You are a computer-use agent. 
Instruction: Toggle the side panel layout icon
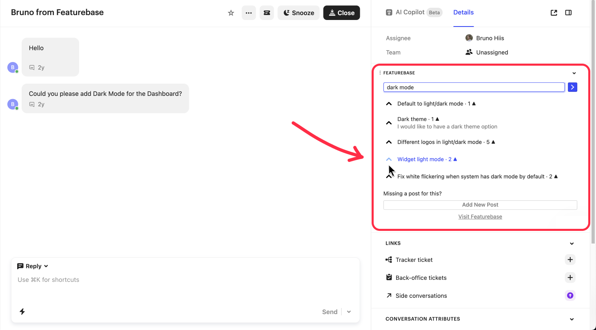click(568, 13)
